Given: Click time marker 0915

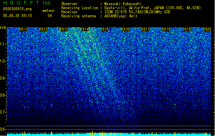Looking at the screenshot, I should coord(105,29).
